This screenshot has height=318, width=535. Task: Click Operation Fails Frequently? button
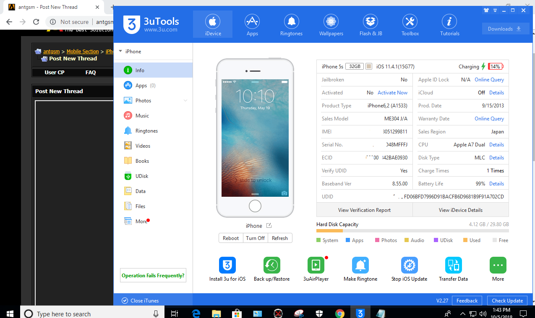pyautogui.click(x=153, y=276)
